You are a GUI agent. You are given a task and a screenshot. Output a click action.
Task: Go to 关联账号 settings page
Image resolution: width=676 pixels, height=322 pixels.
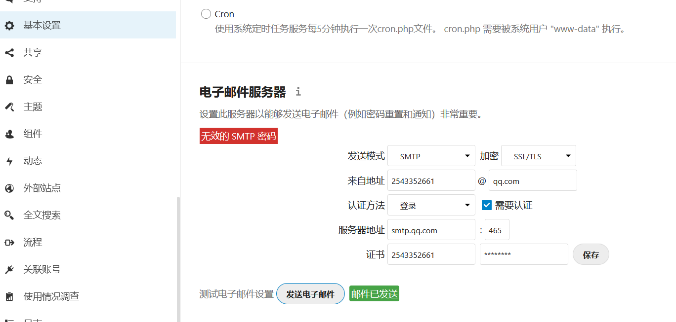point(42,269)
